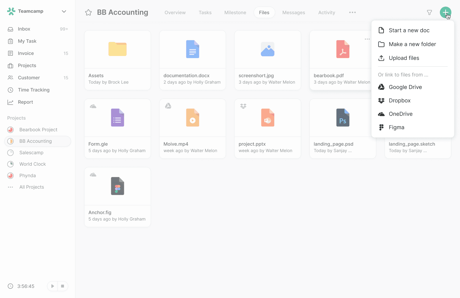Start the time tracking play button
The height and width of the screenshot is (298, 460).
[53, 286]
